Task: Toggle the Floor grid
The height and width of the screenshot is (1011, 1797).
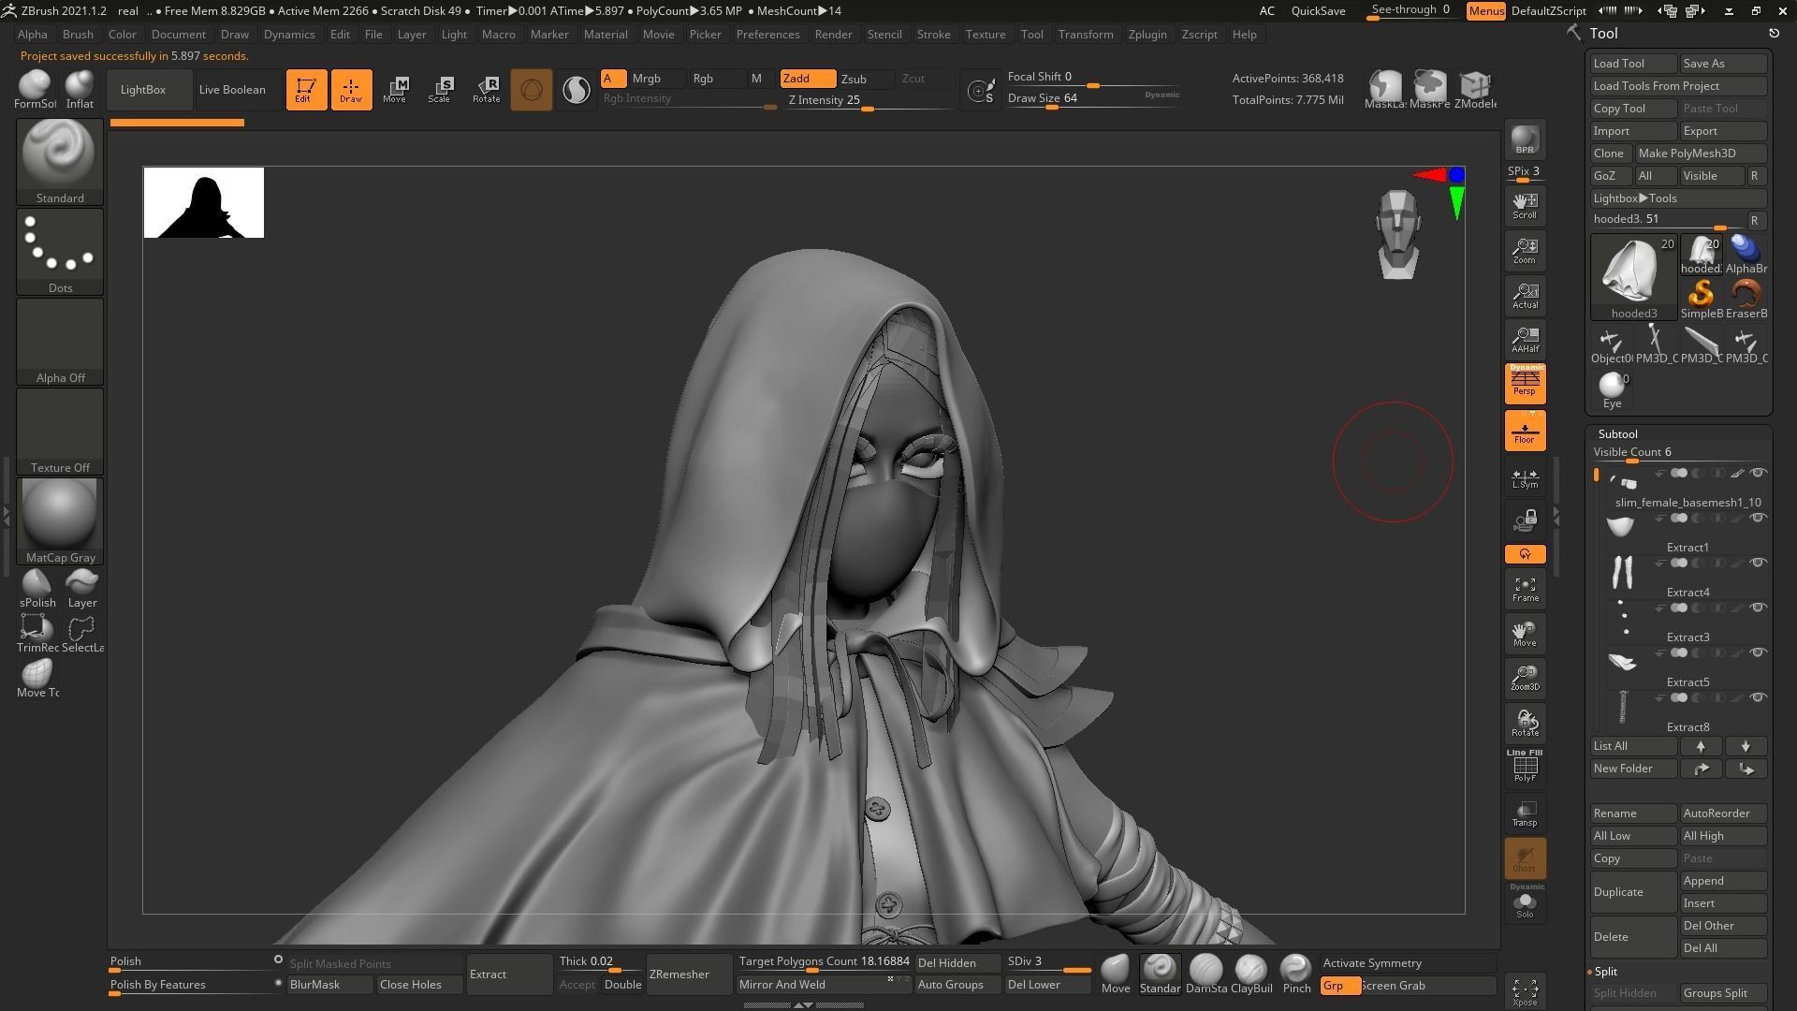Action: tap(1525, 431)
